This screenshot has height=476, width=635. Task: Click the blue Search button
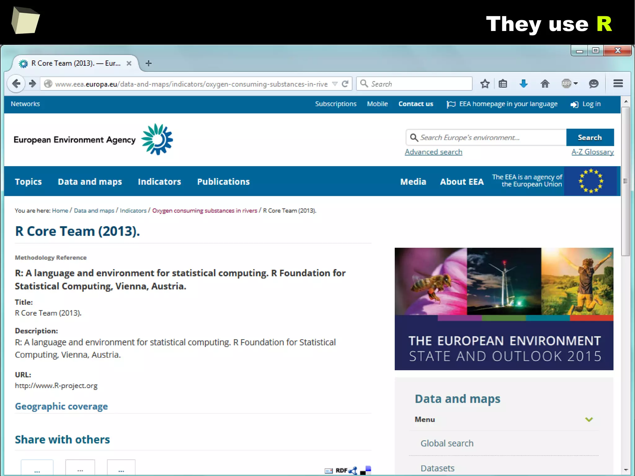tap(590, 137)
